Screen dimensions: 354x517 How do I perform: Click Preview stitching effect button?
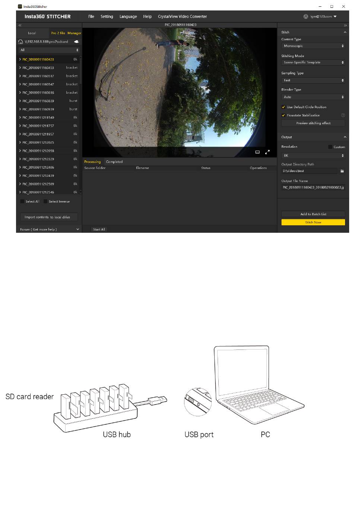(313, 123)
